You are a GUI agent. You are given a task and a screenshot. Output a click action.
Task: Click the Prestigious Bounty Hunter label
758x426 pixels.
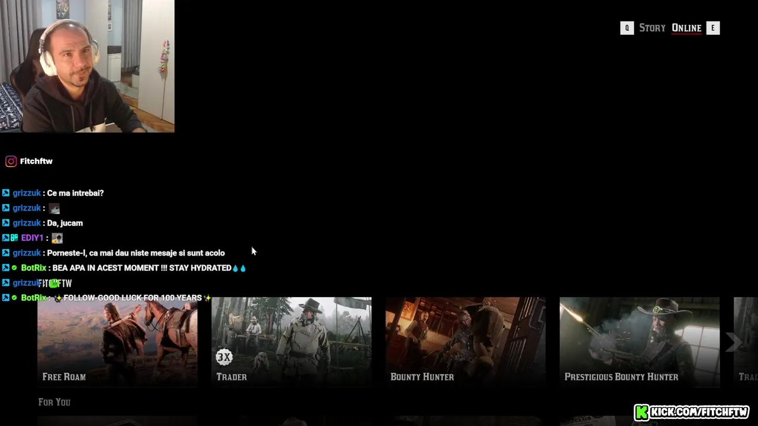pyautogui.click(x=621, y=377)
